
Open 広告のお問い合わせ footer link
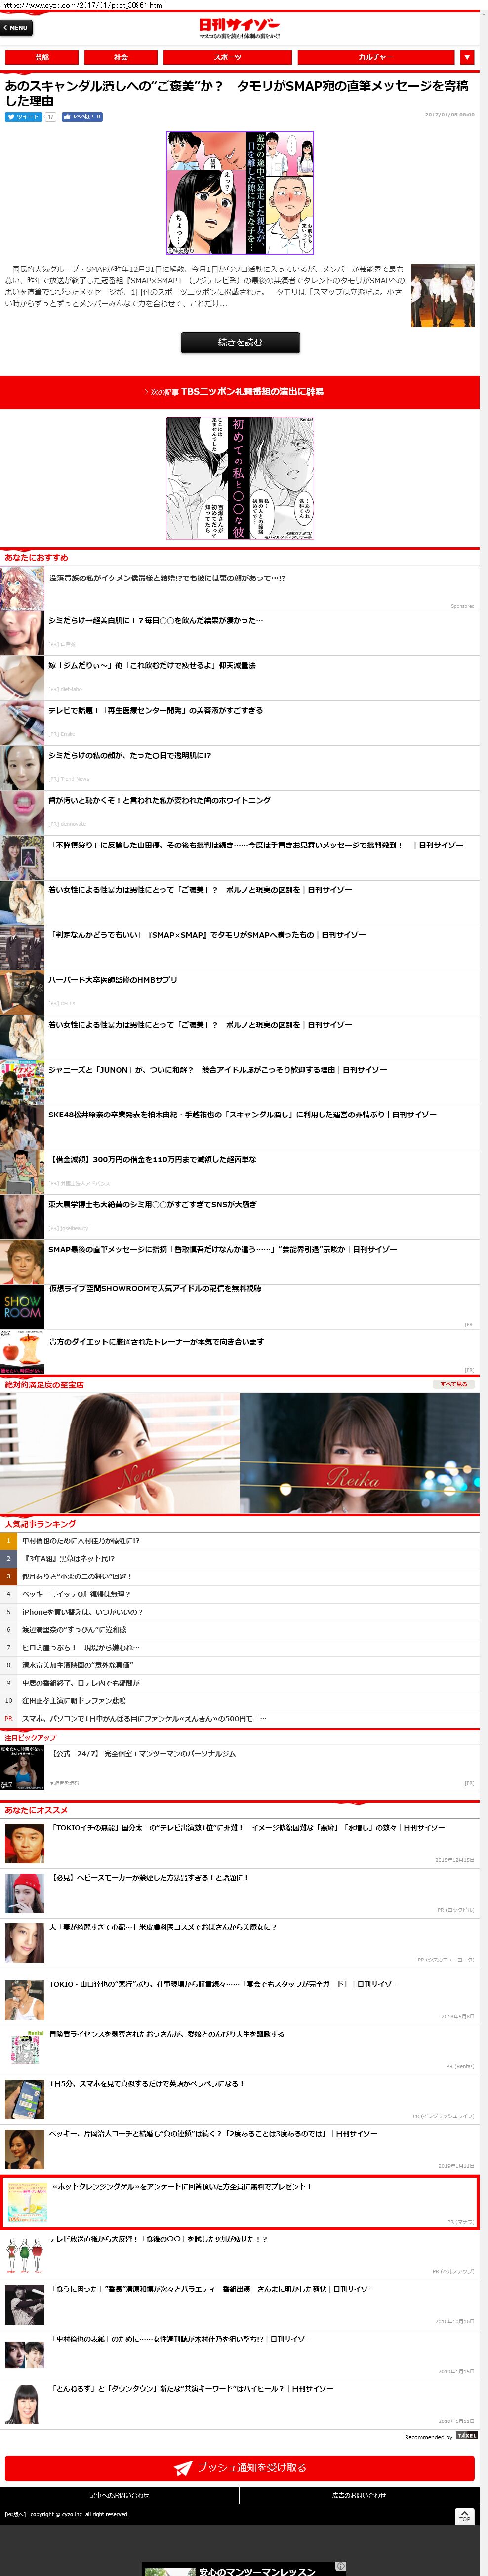pos(360,2495)
